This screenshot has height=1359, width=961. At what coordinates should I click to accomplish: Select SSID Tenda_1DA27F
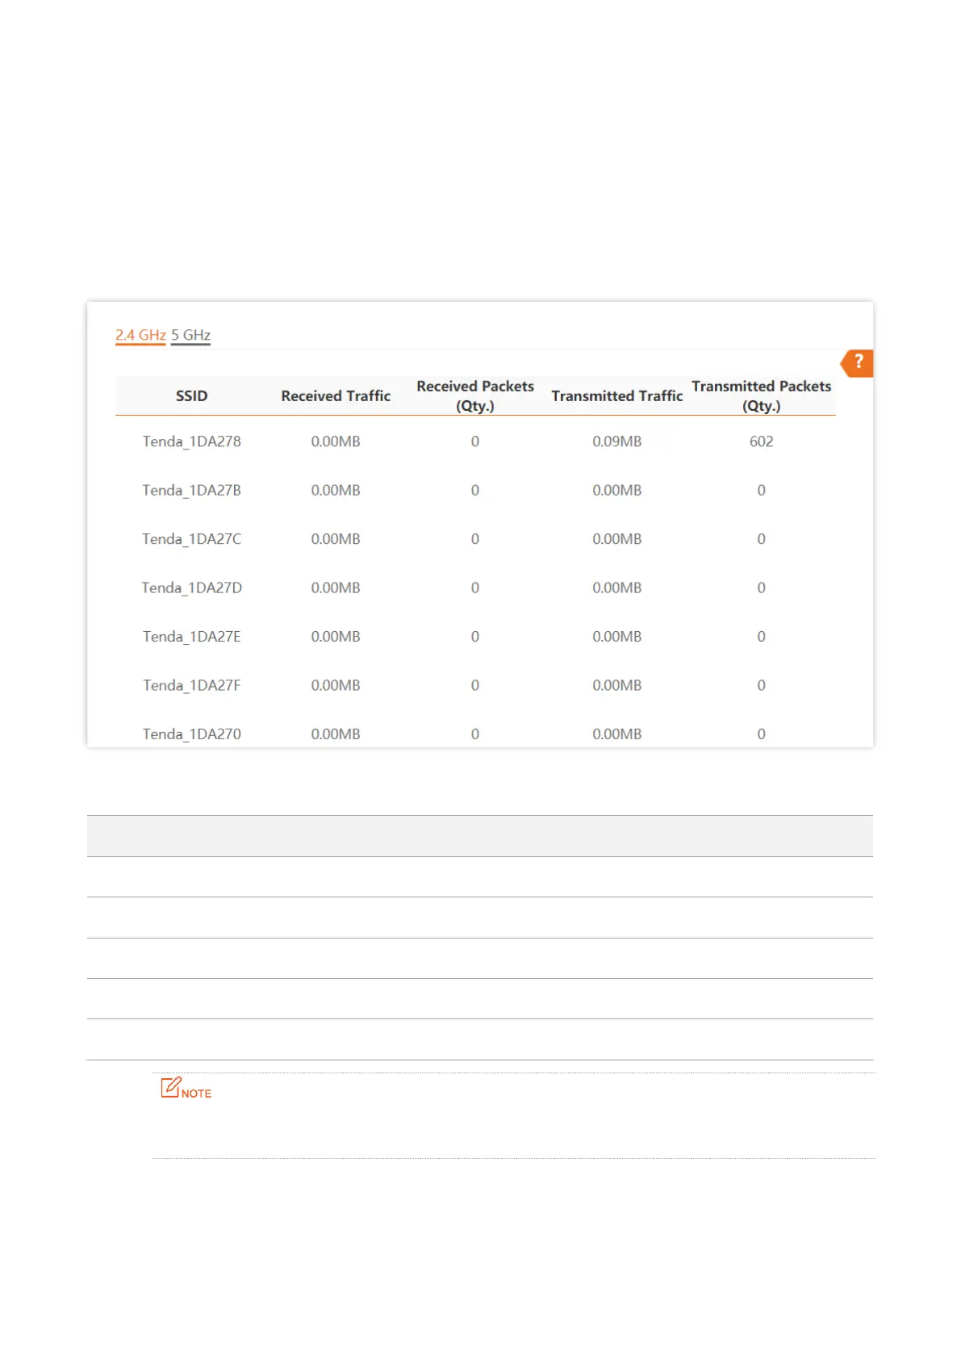click(192, 685)
